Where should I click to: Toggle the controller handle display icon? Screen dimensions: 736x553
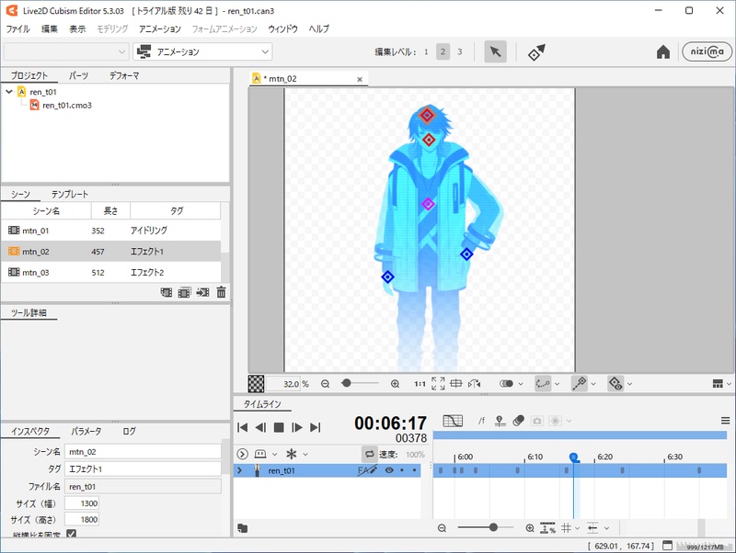point(579,383)
